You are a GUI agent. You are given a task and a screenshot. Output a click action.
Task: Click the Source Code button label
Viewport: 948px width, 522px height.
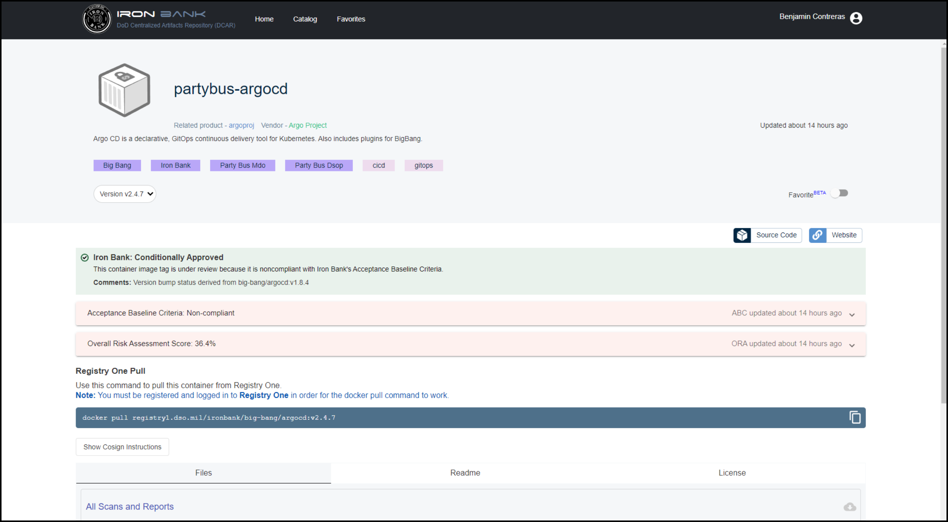coord(776,235)
